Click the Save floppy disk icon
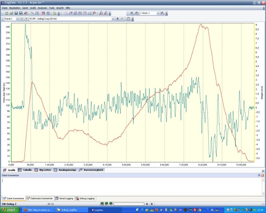The width and height of the screenshot is (266, 213). [16, 13]
